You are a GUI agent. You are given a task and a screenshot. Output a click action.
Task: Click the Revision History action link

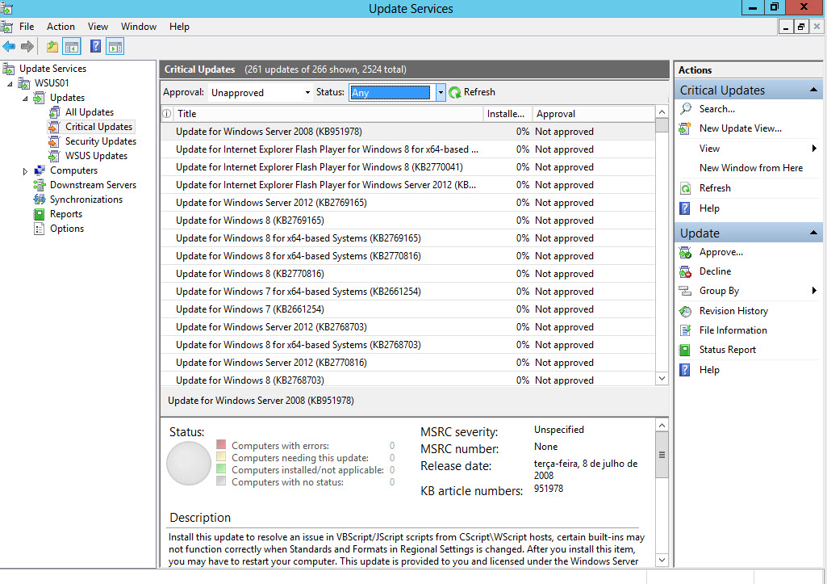pos(733,311)
